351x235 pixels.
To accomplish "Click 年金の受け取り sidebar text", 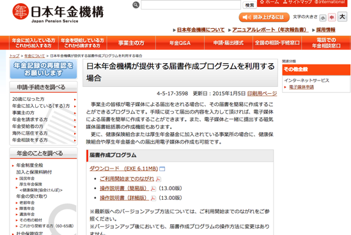I will tap(32, 196).
